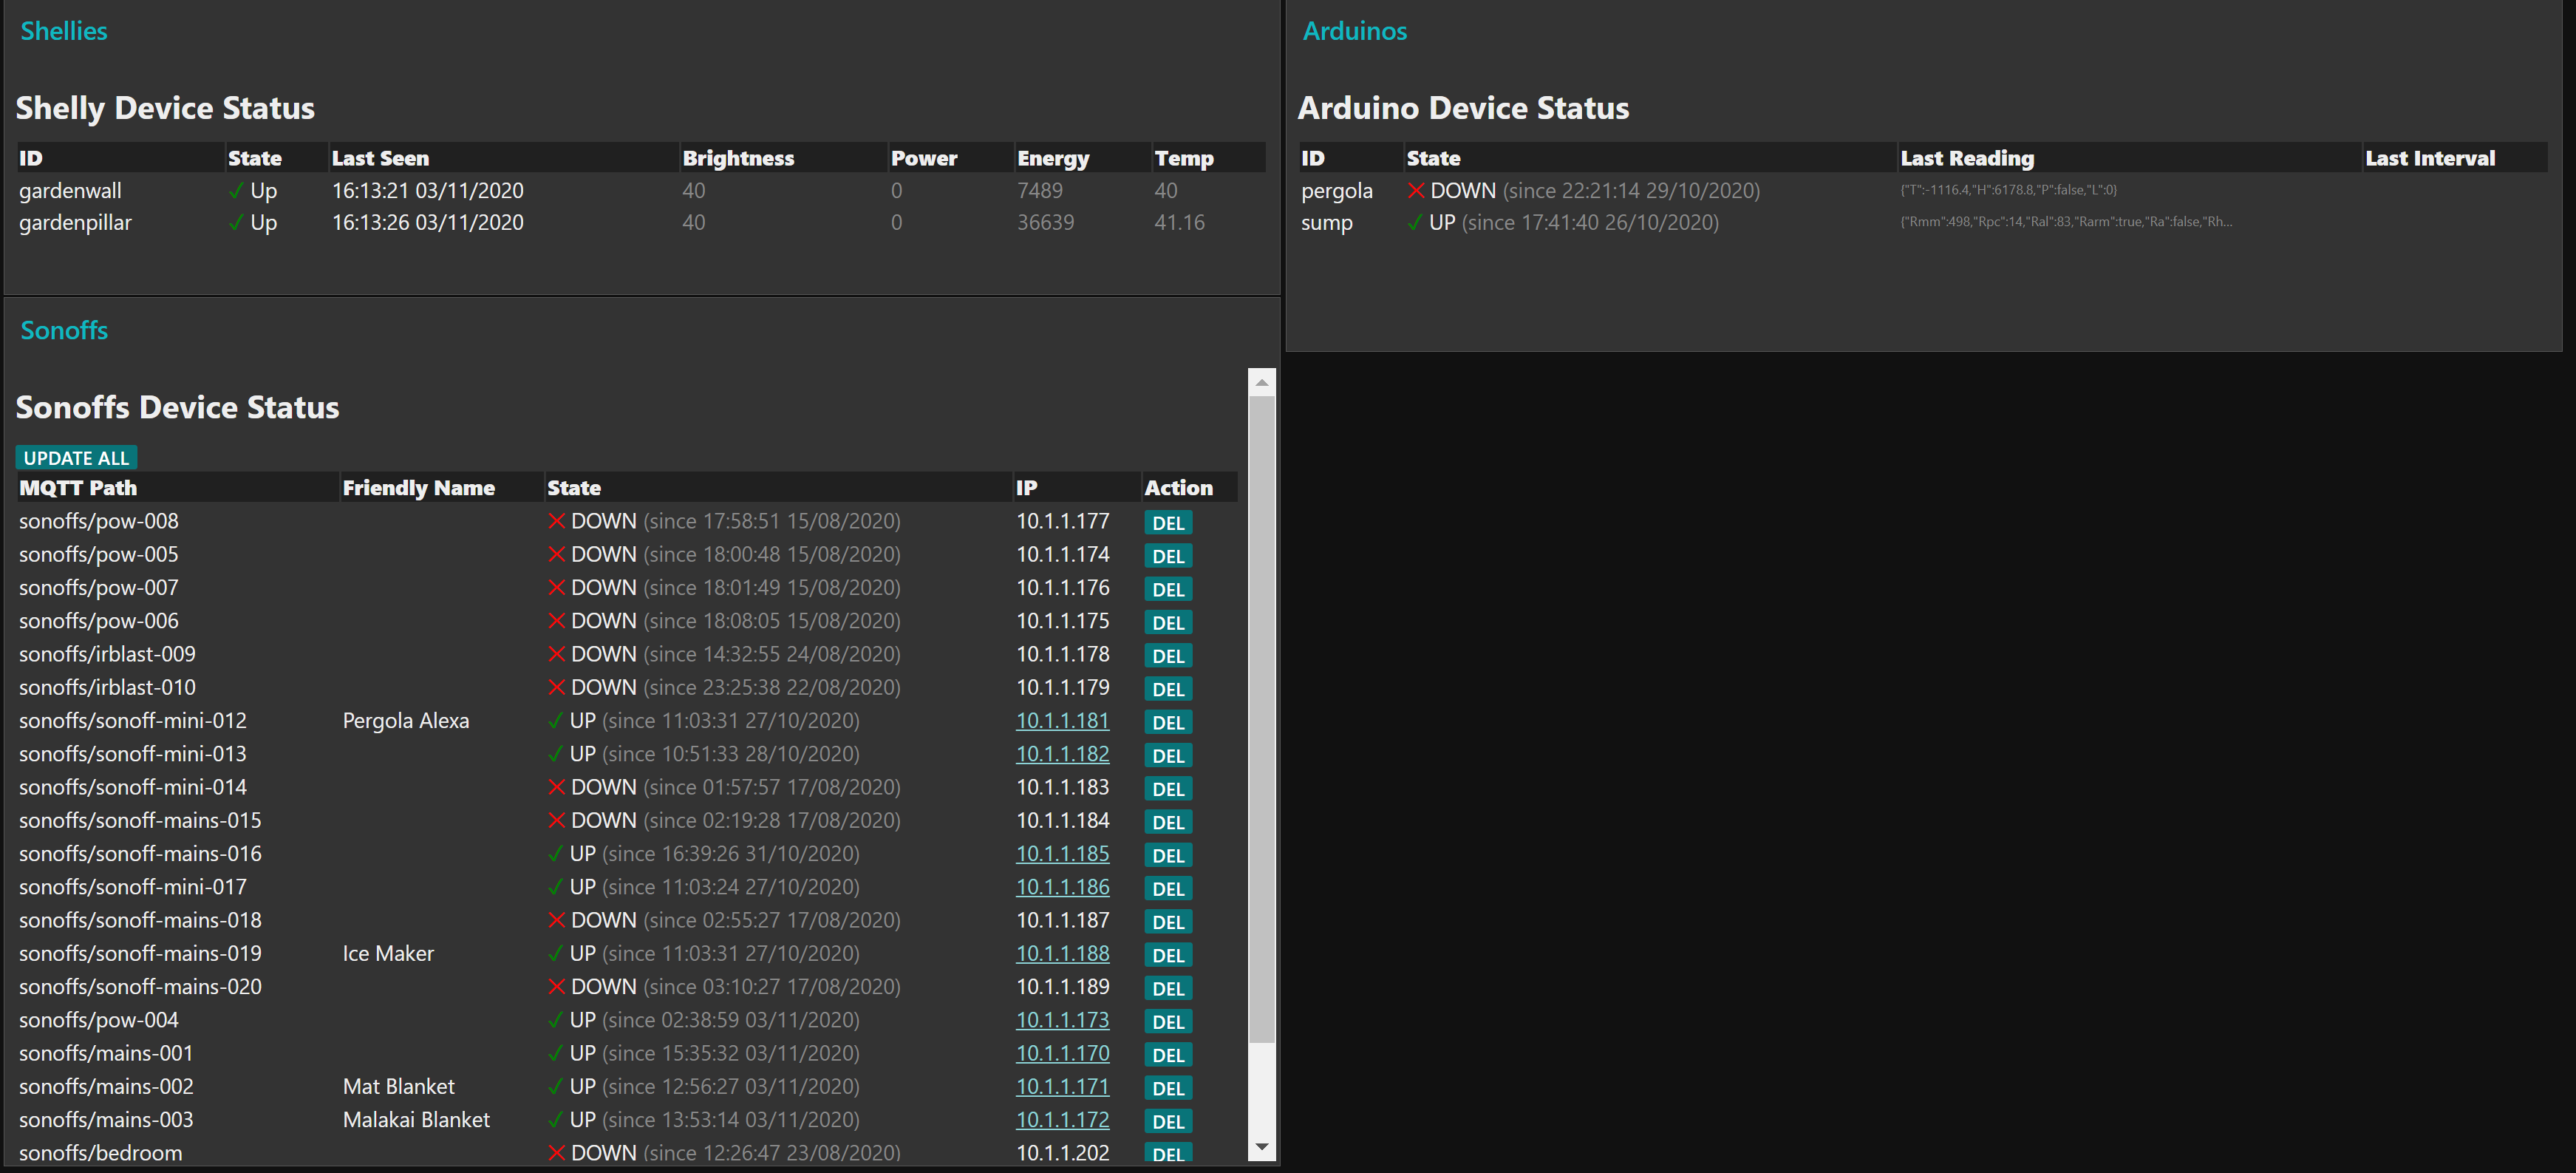This screenshot has height=1173, width=2576.
Task: Click the green check for sonoff-mini-013
Action: (556, 754)
